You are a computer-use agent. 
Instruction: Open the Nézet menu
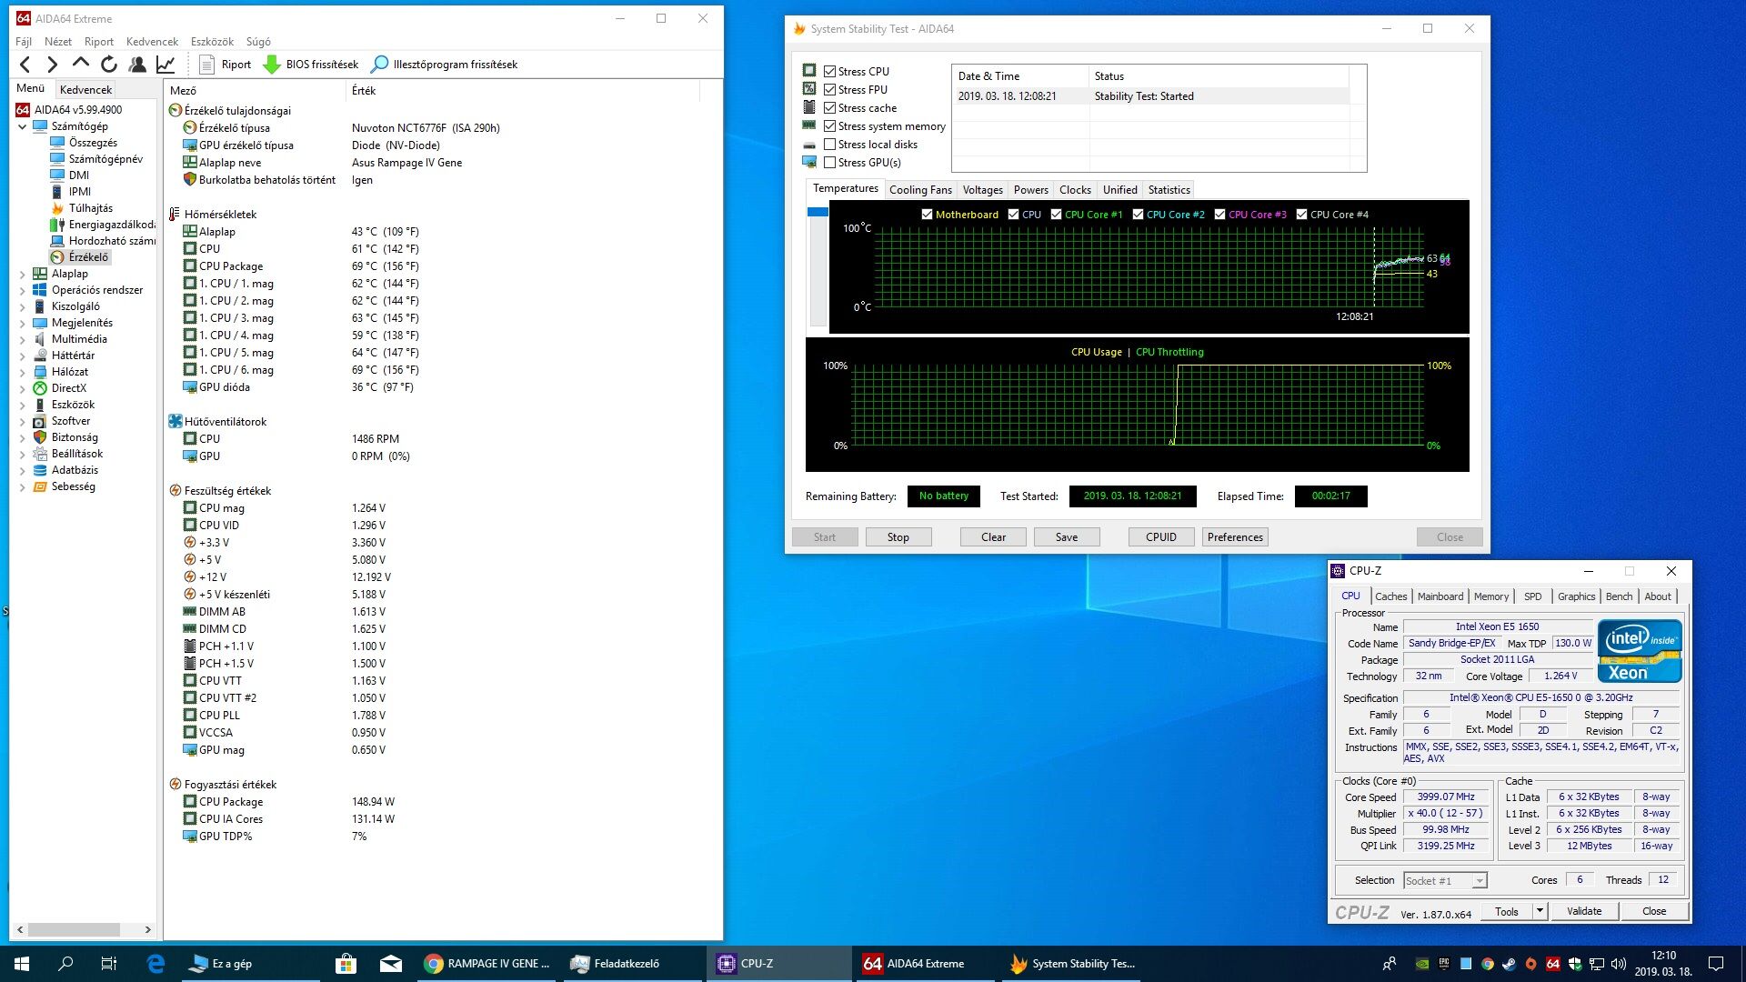point(58,42)
